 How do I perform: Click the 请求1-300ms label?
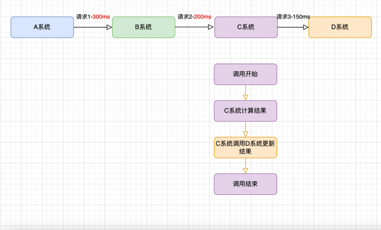(92, 16)
